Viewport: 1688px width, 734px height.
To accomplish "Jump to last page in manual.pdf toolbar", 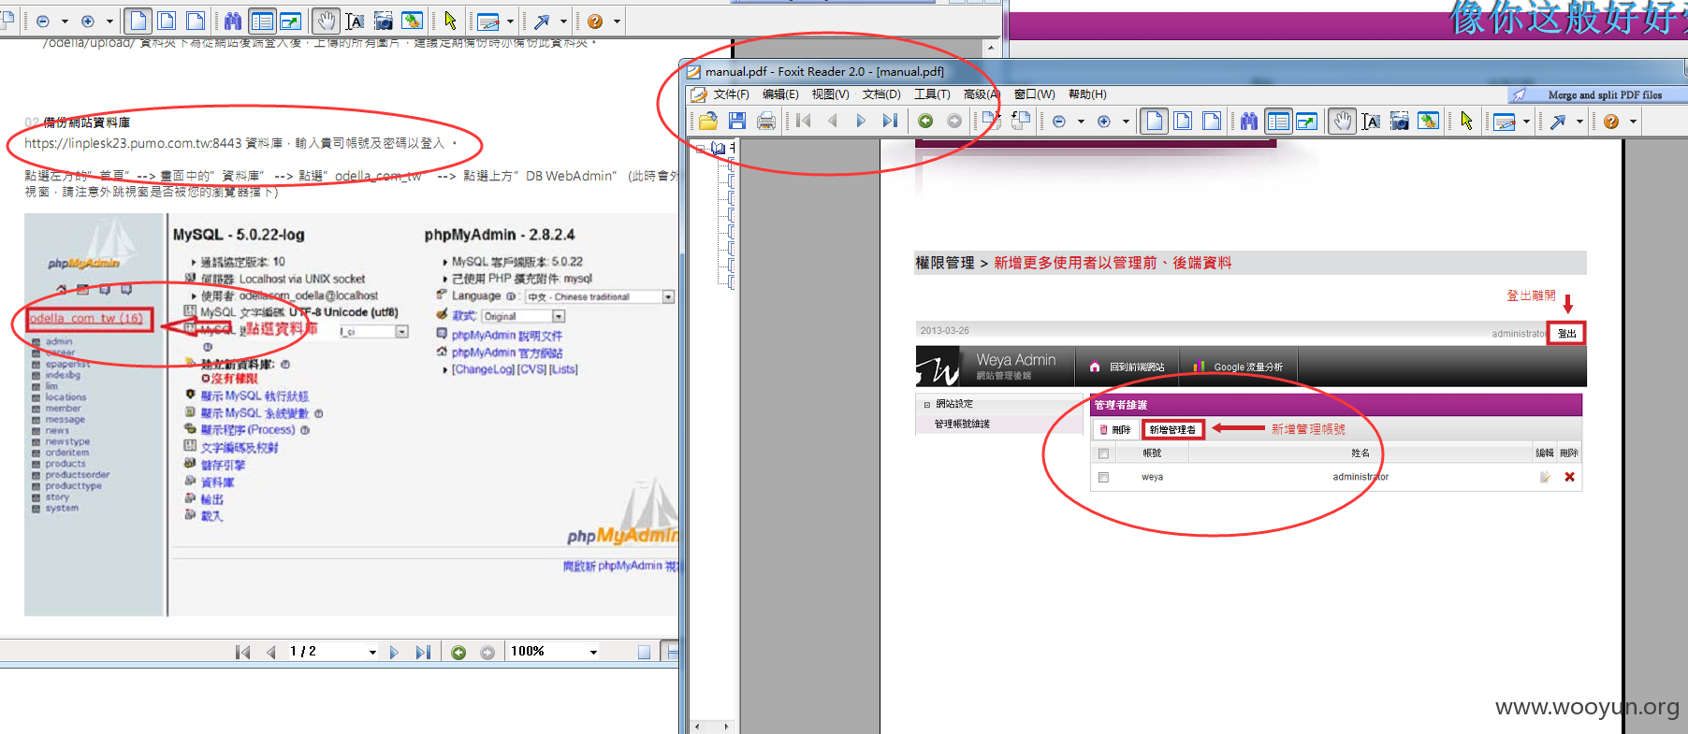I will tap(890, 121).
